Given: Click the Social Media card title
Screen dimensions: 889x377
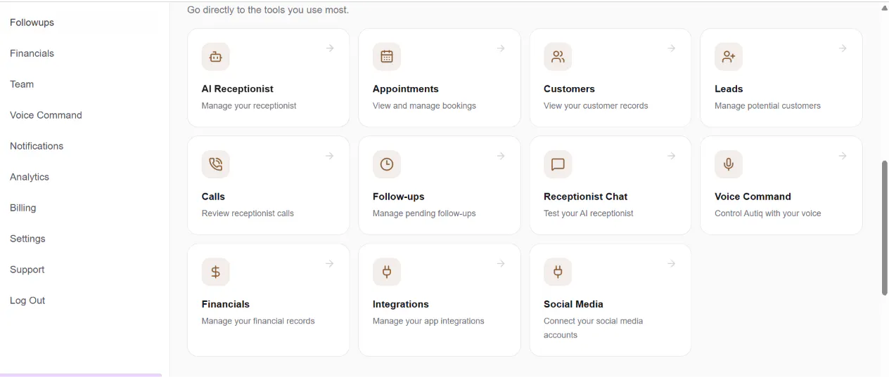Looking at the screenshot, I should [573, 304].
